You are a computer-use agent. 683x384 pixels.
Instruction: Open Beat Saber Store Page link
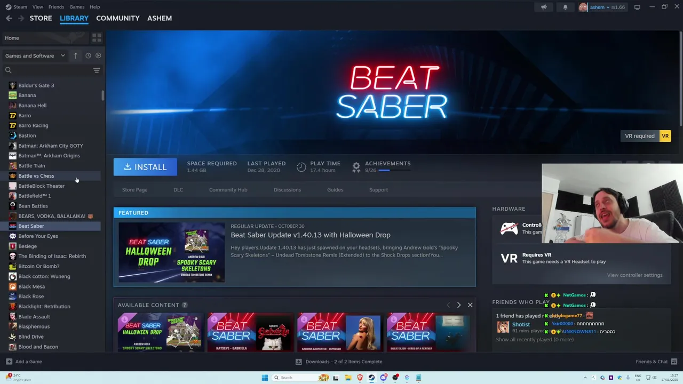tap(134, 190)
